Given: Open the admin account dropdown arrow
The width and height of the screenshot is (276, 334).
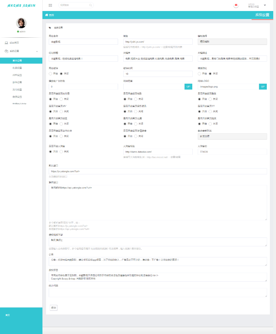Looking at the screenshot, I should 265,5.
